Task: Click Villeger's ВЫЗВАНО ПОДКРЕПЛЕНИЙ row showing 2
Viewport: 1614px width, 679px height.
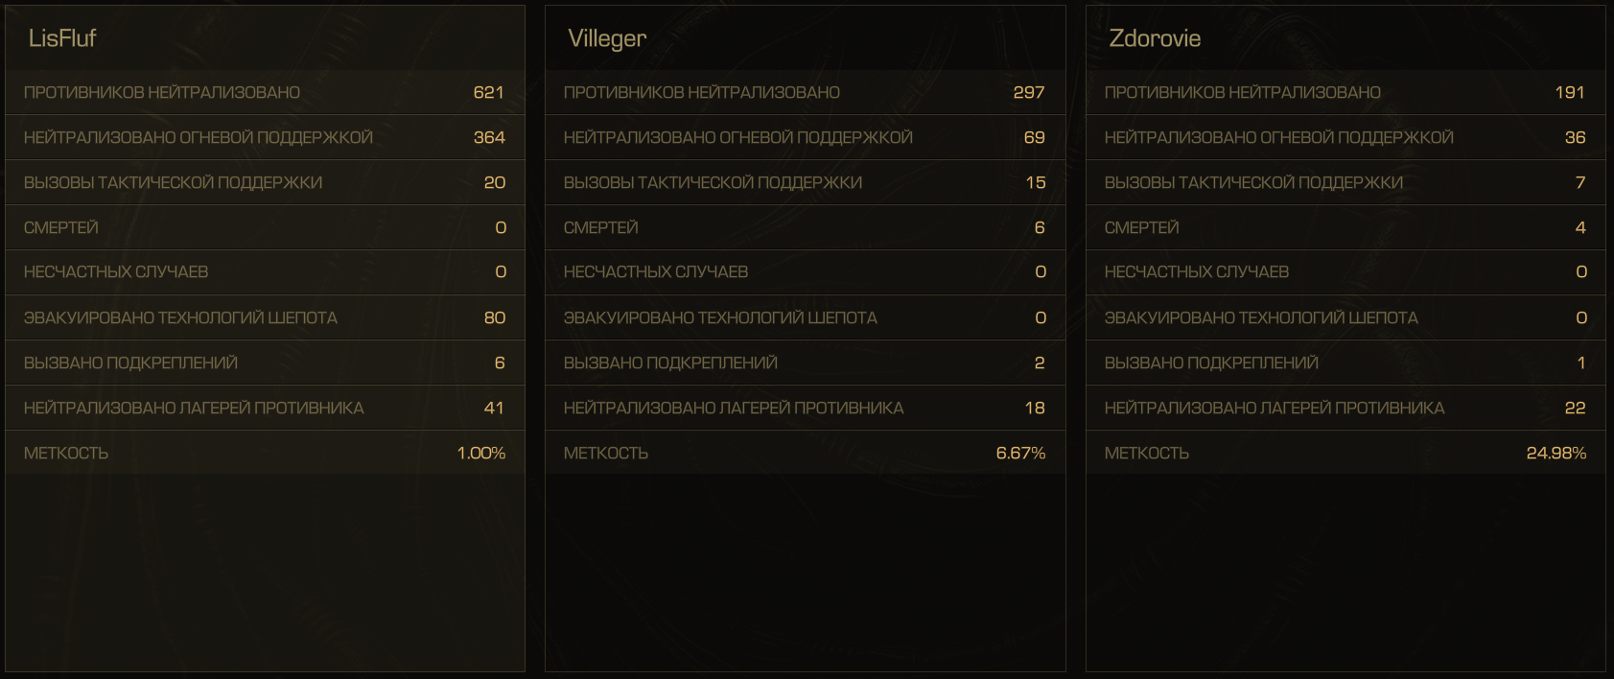Action: click(805, 363)
